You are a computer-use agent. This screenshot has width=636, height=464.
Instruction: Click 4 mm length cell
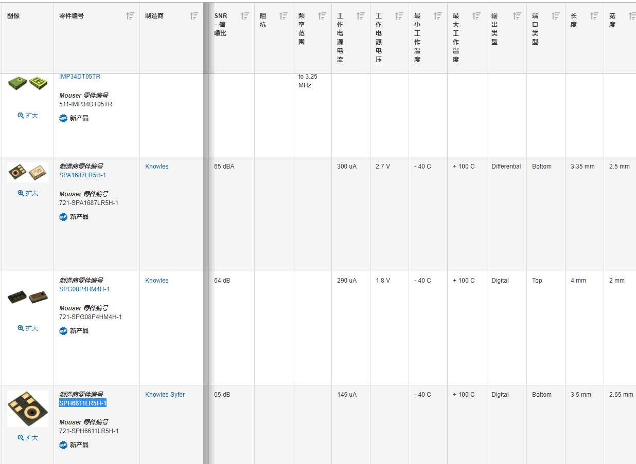[578, 281]
